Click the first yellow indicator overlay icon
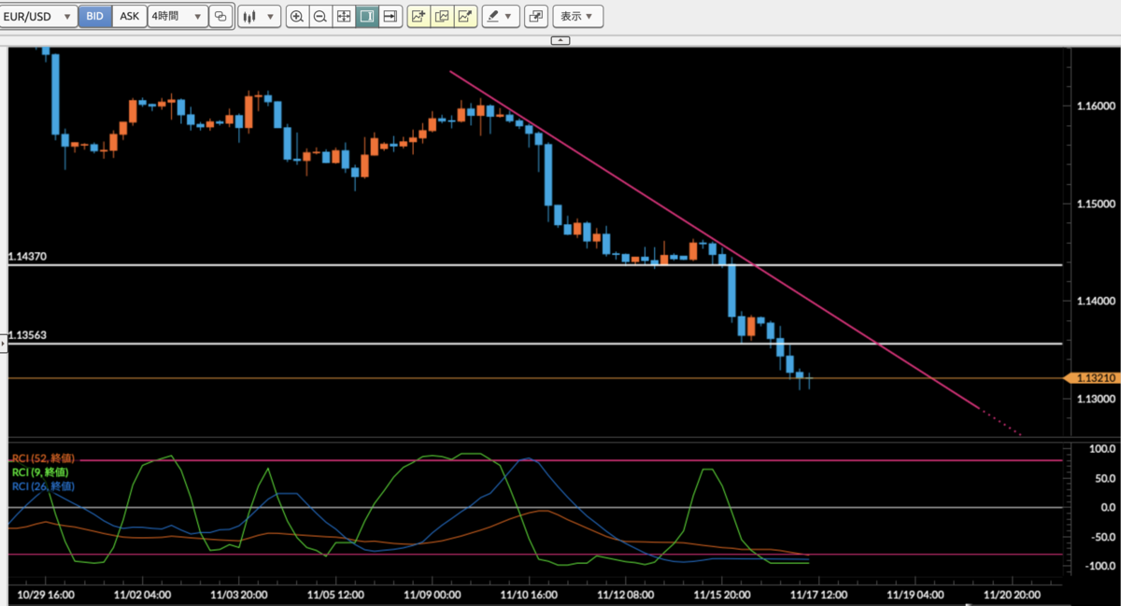The image size is (1121, 606). (x=419, y=16)
